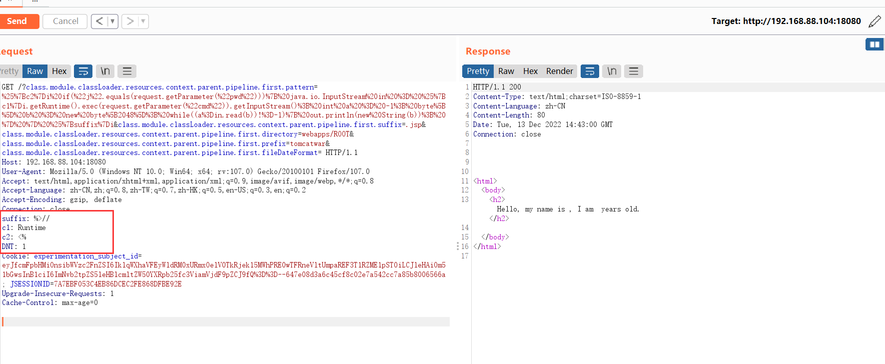Click the empty request body line

click(225, 321)
